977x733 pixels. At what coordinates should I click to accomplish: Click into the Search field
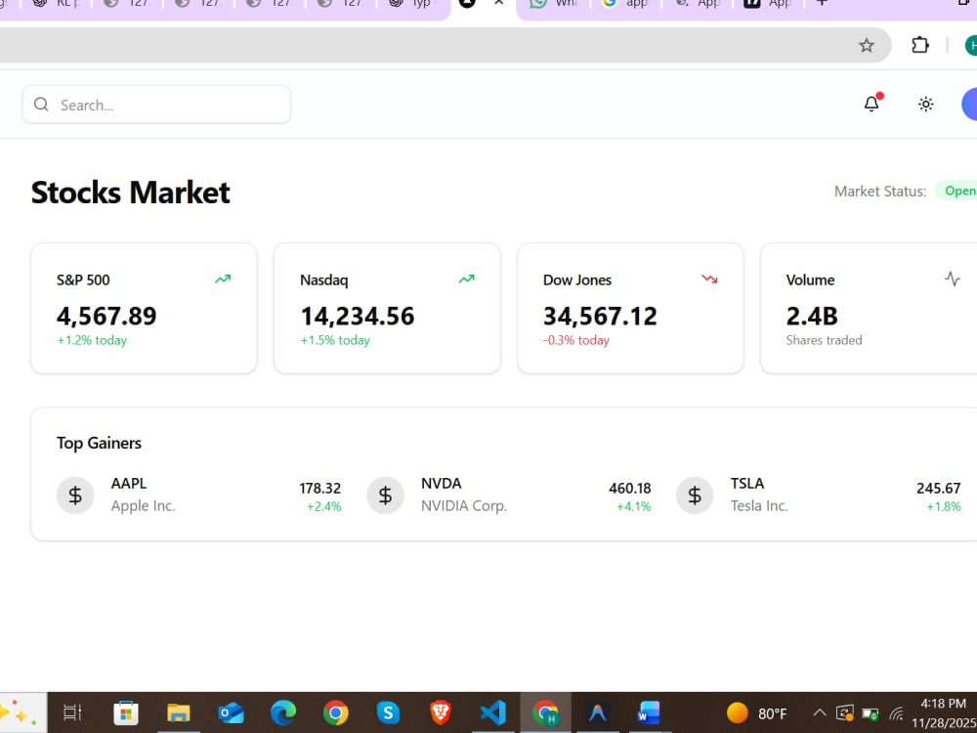coord(156,105)
